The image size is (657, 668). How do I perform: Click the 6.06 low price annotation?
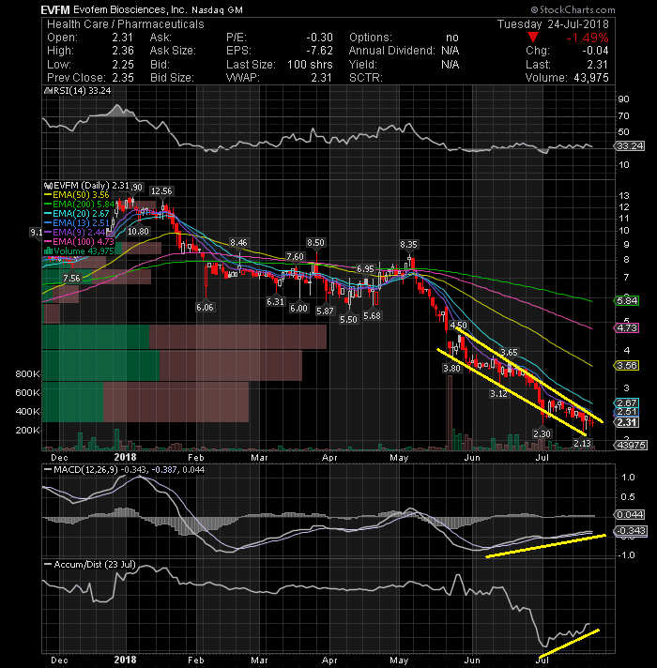point(205,307)
